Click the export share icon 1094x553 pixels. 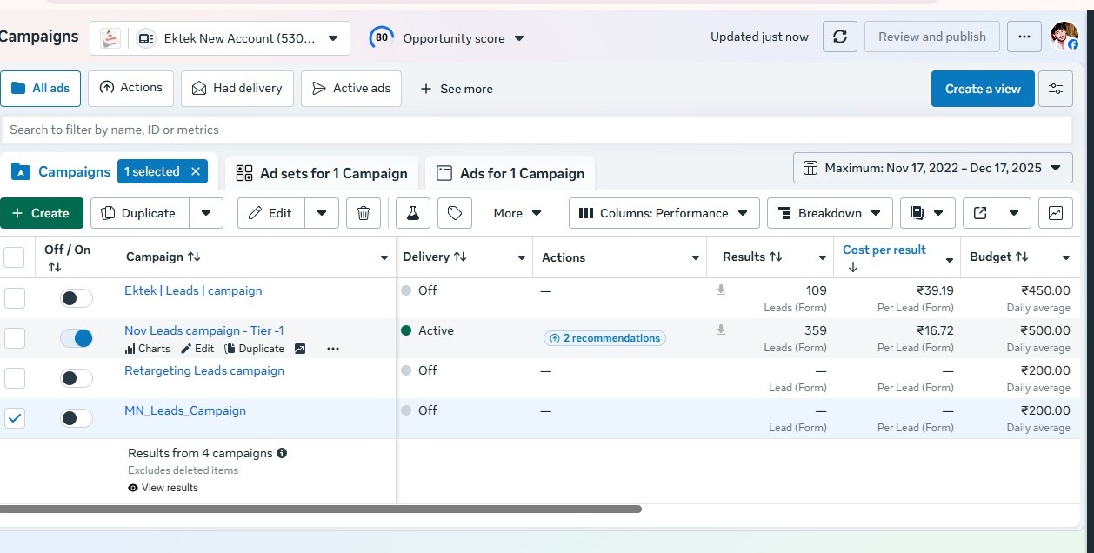pyautogui.click(x=980, y=213)
